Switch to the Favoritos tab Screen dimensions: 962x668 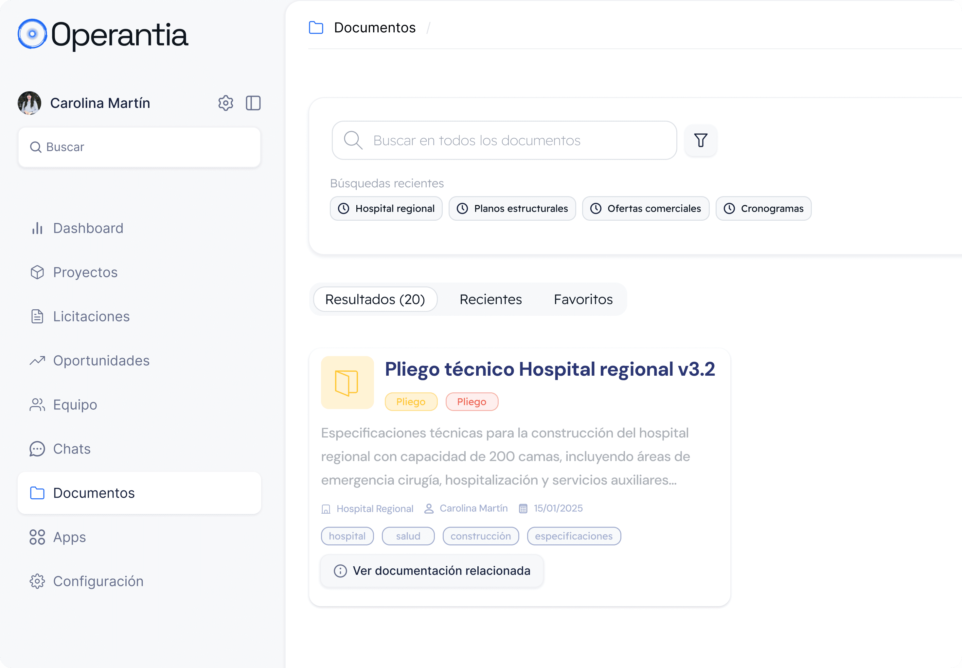tap(583, 299)
